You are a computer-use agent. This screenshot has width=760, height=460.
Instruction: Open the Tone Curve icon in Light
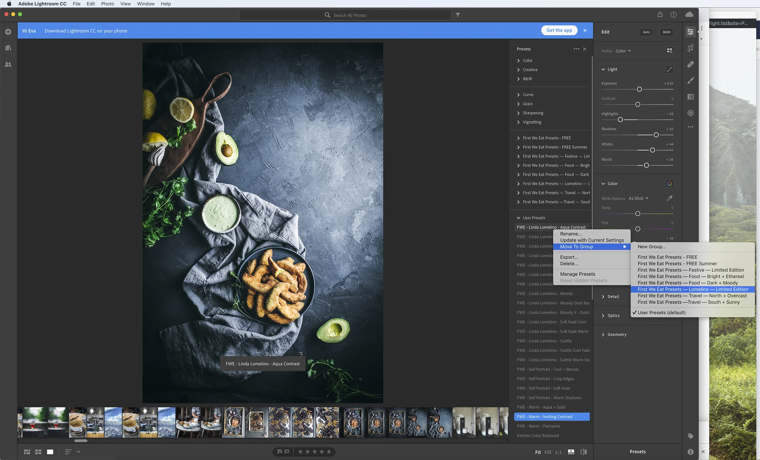(669, 69)
